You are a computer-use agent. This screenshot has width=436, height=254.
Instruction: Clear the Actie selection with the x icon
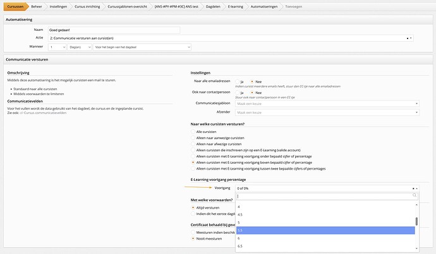[408, 38]
